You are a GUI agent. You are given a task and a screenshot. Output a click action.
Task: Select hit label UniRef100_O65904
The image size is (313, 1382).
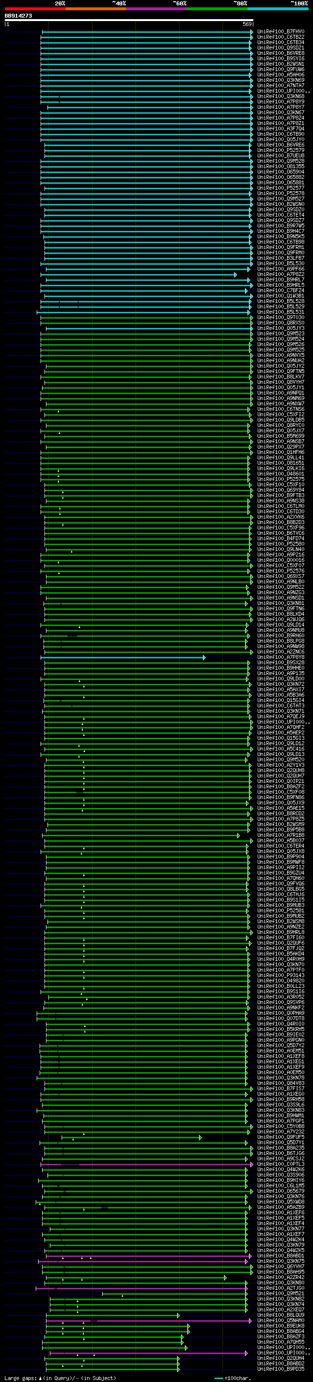pyautogui.click(x=281, y=172)
